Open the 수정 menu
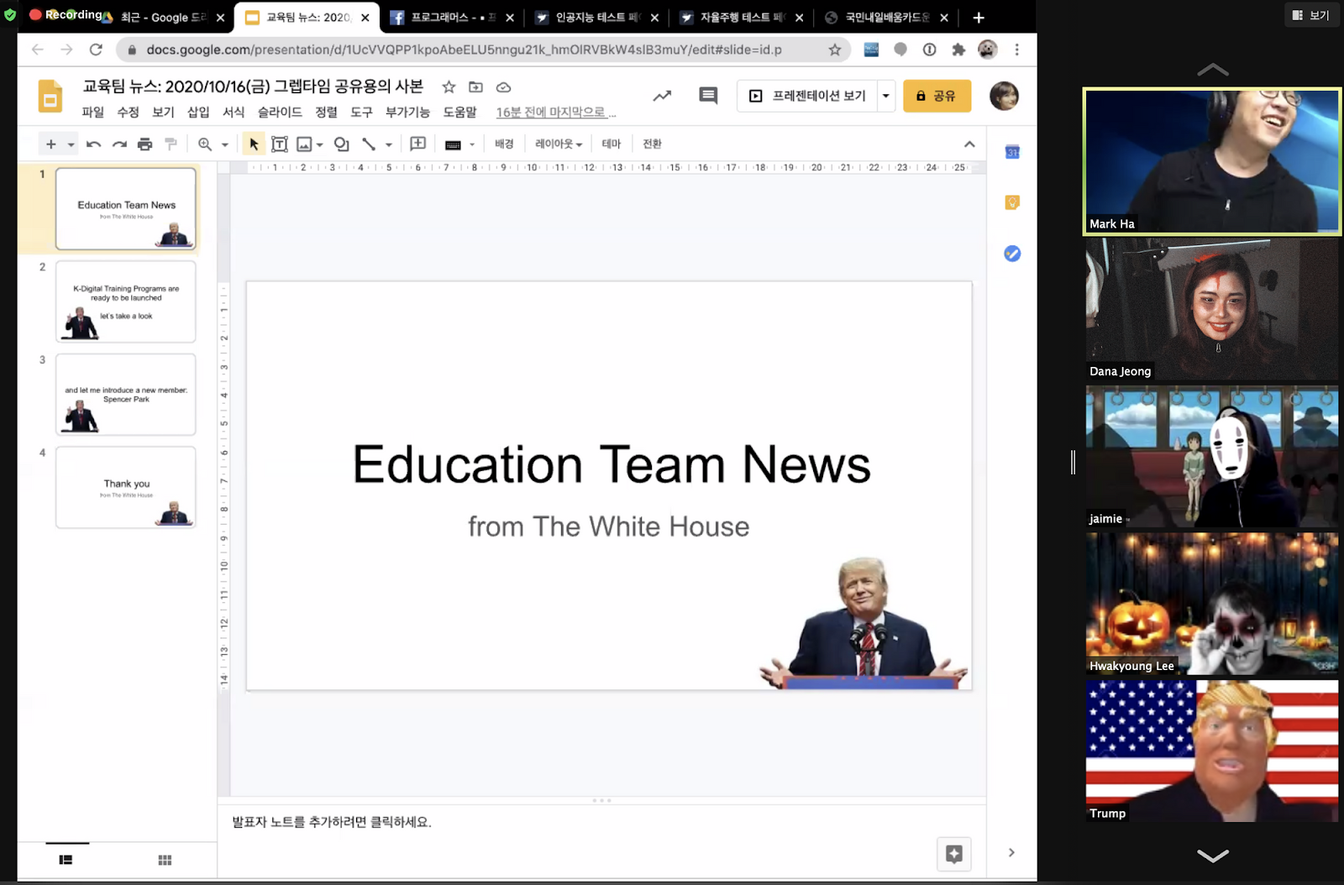Screen dimensions: 1344x885 129,112
